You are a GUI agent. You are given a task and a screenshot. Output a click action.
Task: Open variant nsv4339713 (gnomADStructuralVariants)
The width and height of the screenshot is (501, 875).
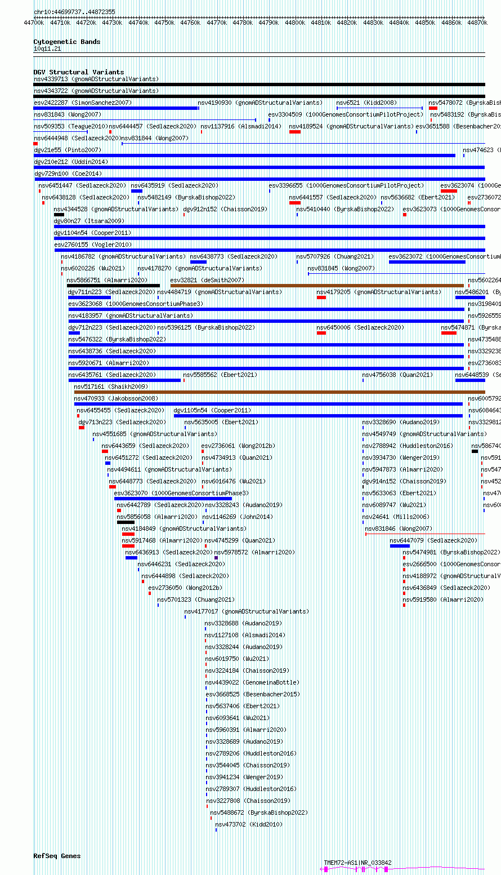pos(96,79)
